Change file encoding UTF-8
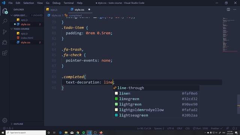Viewport: 240px width, 135px height. (x=170, y=128)
